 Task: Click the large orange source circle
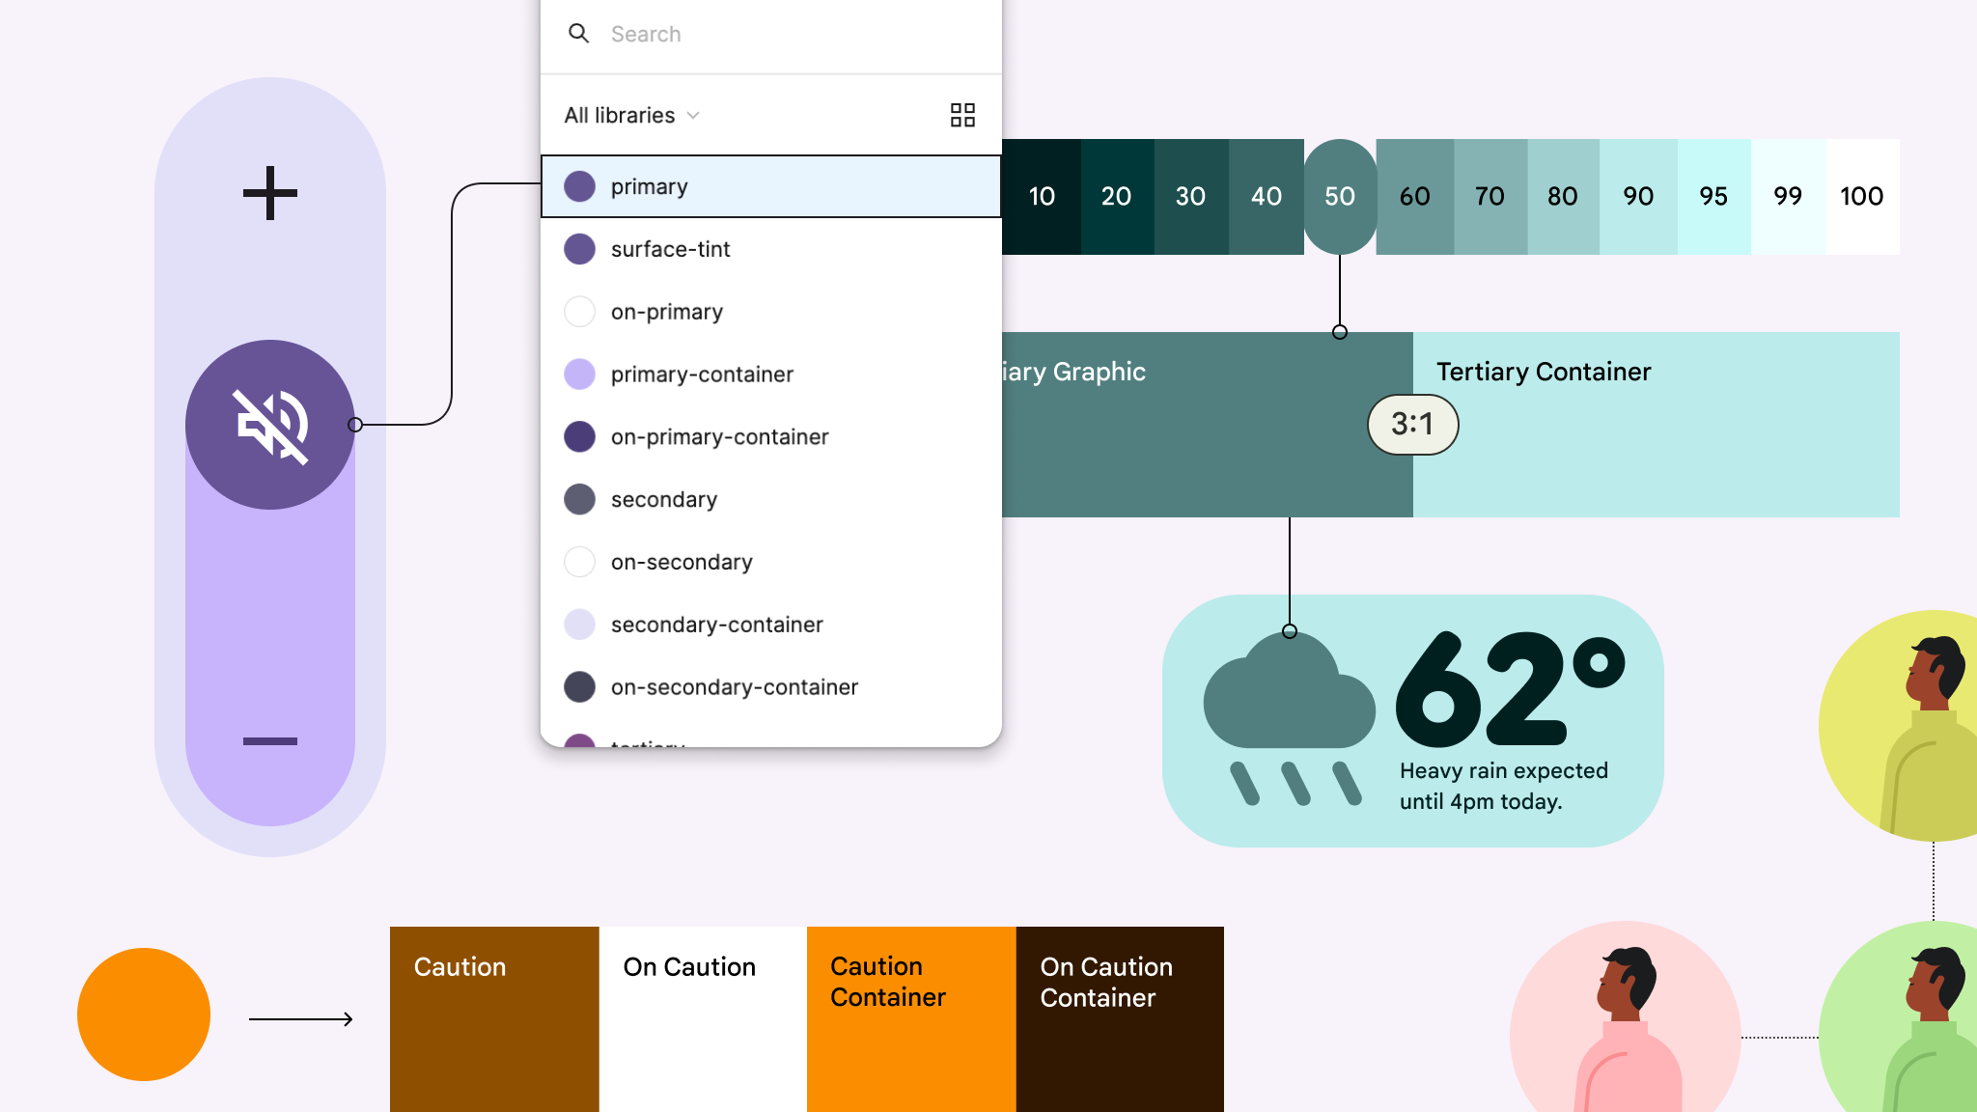point(144,1015)
